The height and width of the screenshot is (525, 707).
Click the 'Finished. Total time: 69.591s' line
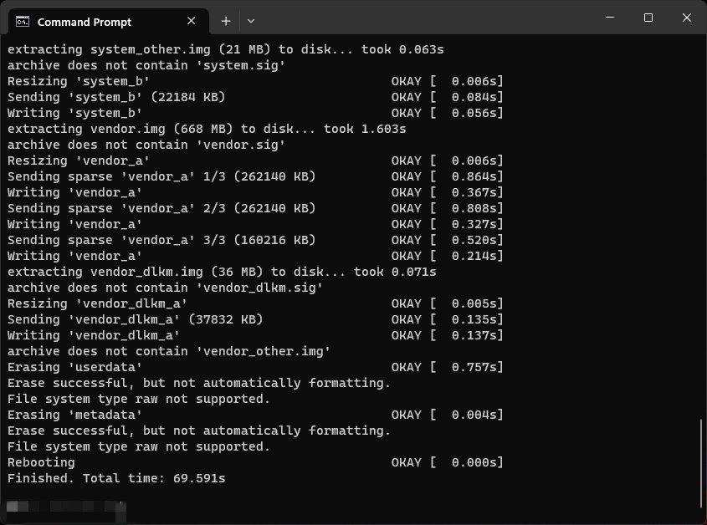tap(116, 478)
